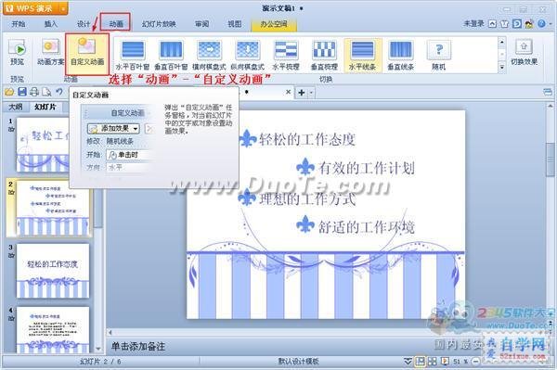Click the slide panel scroll down arrow
This screenshot has width=557, height=370.
coord(98,349)
